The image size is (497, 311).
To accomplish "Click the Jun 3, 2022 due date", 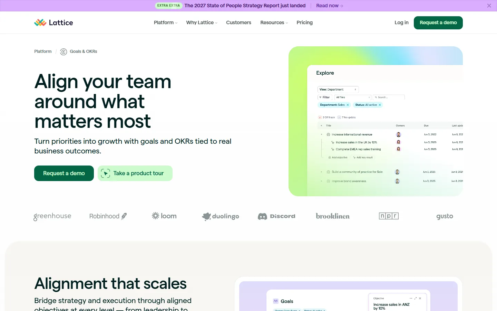I will (430, 134).
